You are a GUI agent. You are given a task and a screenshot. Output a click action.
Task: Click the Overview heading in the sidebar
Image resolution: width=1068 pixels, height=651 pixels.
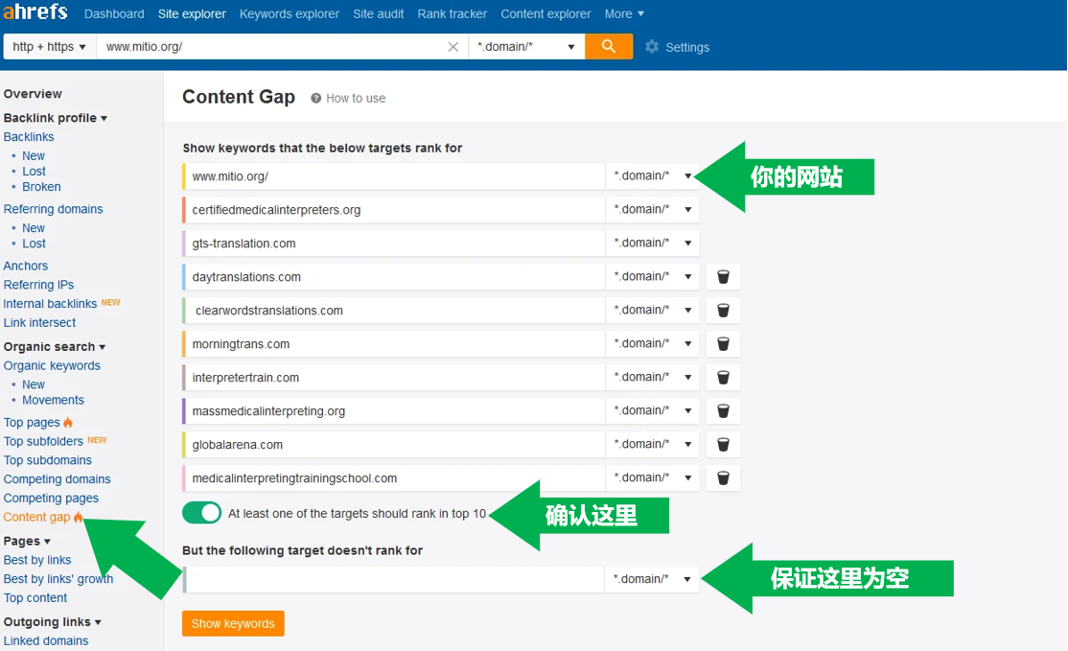33,93
